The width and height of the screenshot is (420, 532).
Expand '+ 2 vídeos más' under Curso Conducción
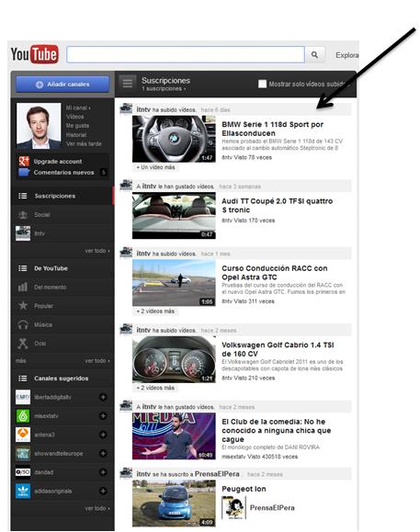coord(155,311)
